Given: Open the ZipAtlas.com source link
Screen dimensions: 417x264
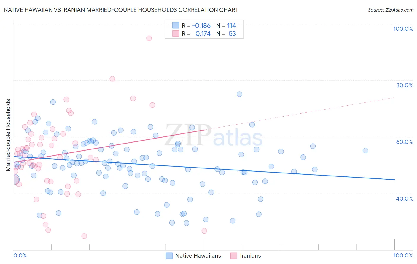Looking at the screenshot, I should (391, 10).
